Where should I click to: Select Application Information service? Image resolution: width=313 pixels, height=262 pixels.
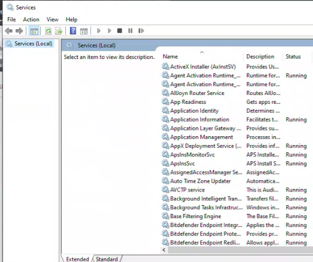tap(199, 120)
